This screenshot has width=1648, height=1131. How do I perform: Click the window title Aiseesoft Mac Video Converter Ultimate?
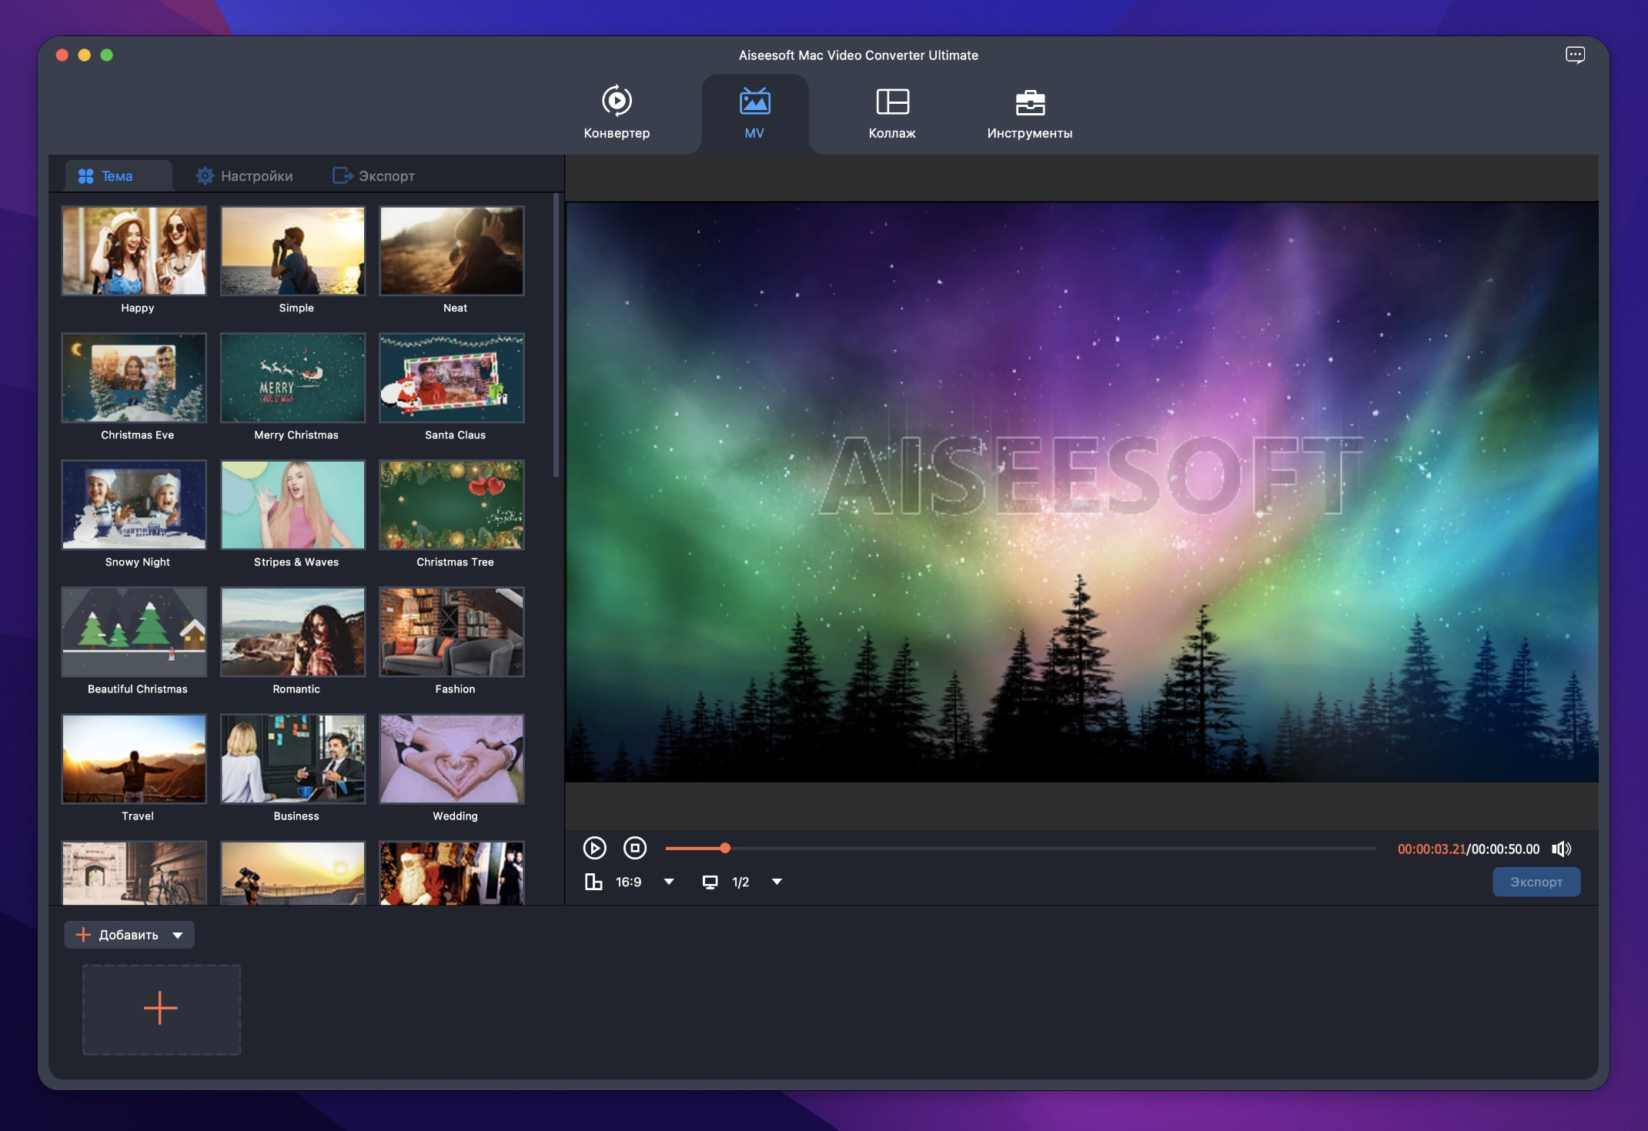coord(858,55)
